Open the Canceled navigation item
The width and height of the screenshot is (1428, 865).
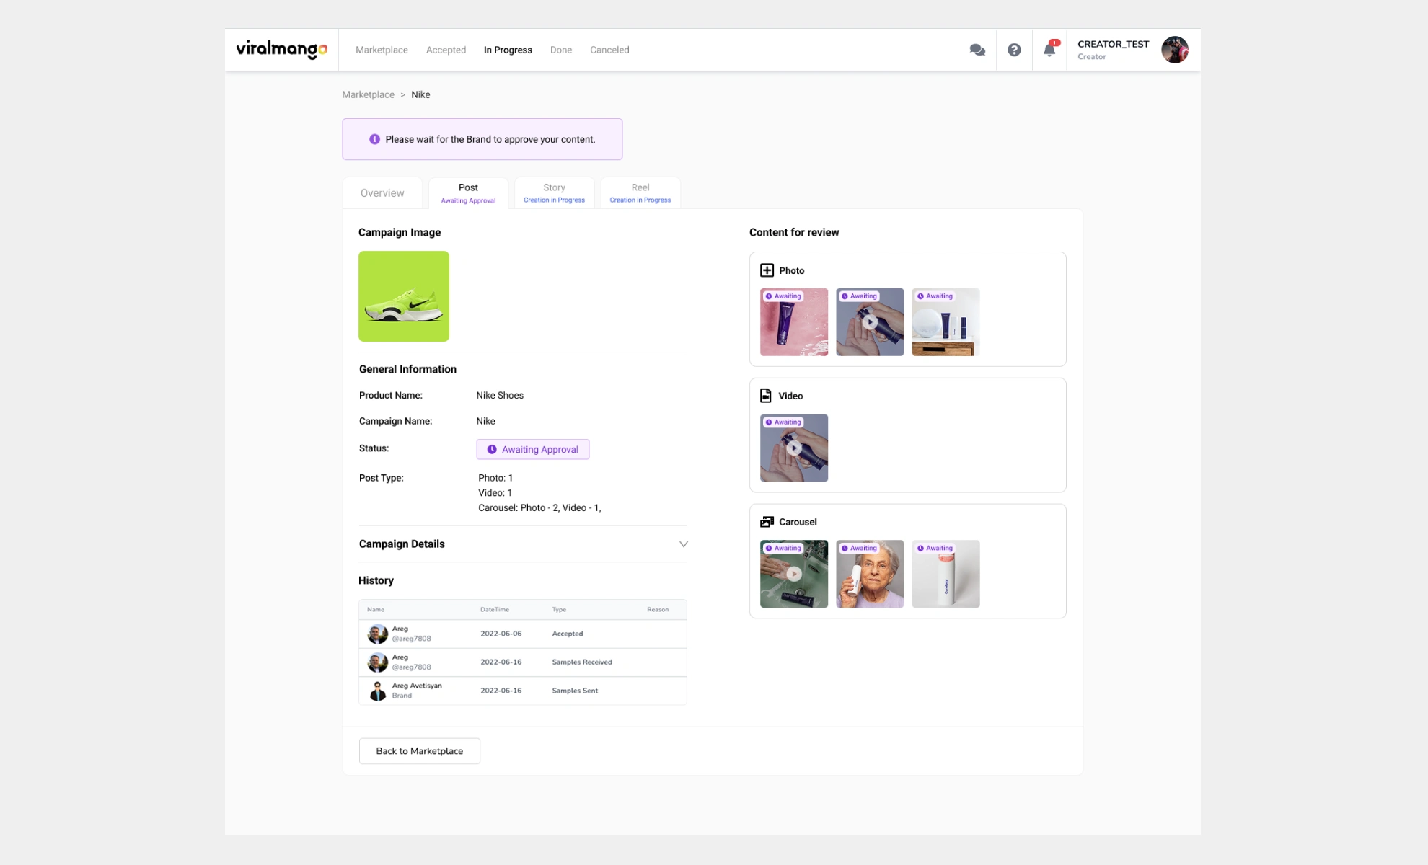pyautogui.click(x=609, y=50)
